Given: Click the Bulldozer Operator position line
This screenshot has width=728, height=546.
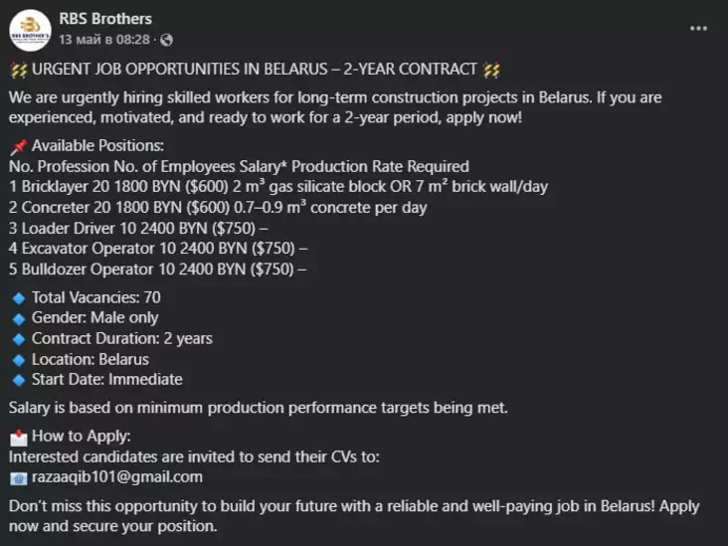Looking at the screenshot, I should tap(157, 270).
